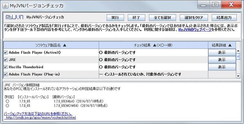Click the list scrollbar down arrow
The height and width of the screenshot is (124, 244).
point(238,76)
